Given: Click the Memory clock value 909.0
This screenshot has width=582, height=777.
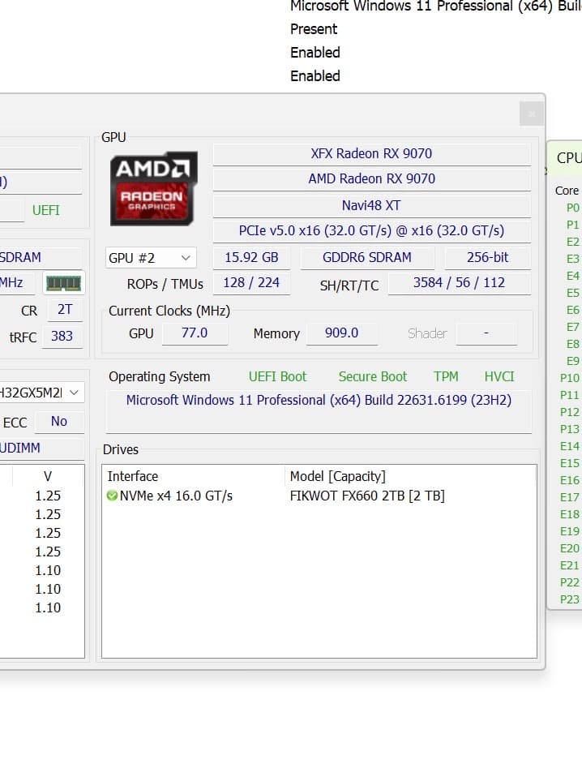Looking at the screenshot, I should (x=342, y=333).
